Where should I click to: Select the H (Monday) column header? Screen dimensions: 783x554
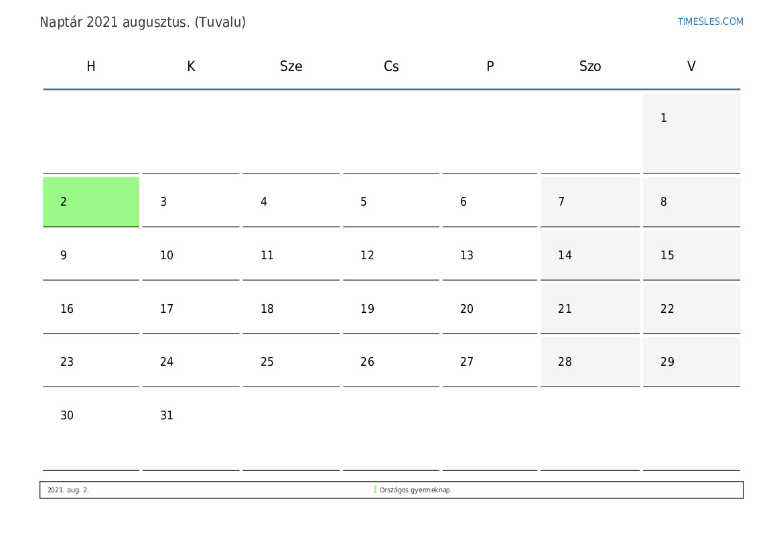click(91, 66)
